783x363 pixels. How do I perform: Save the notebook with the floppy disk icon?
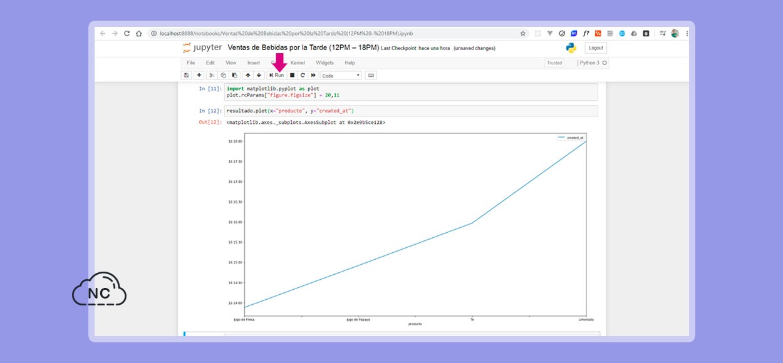tap(186, 75)
